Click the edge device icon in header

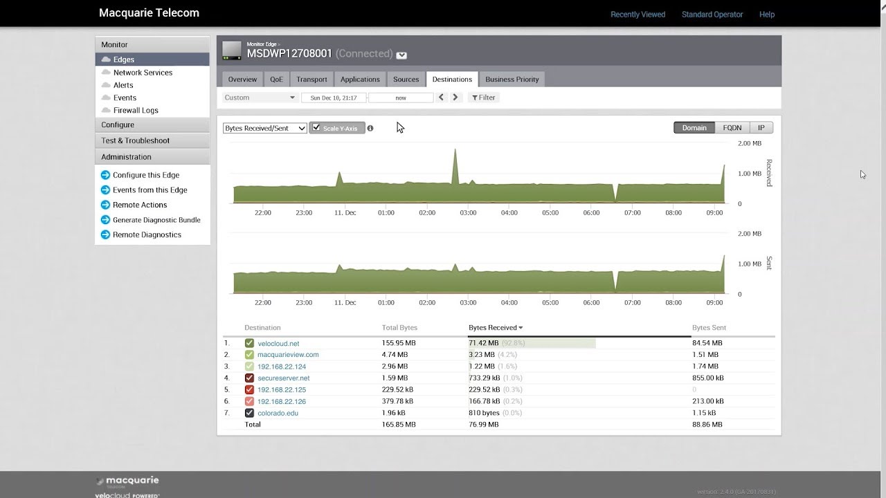pos(232,50)
